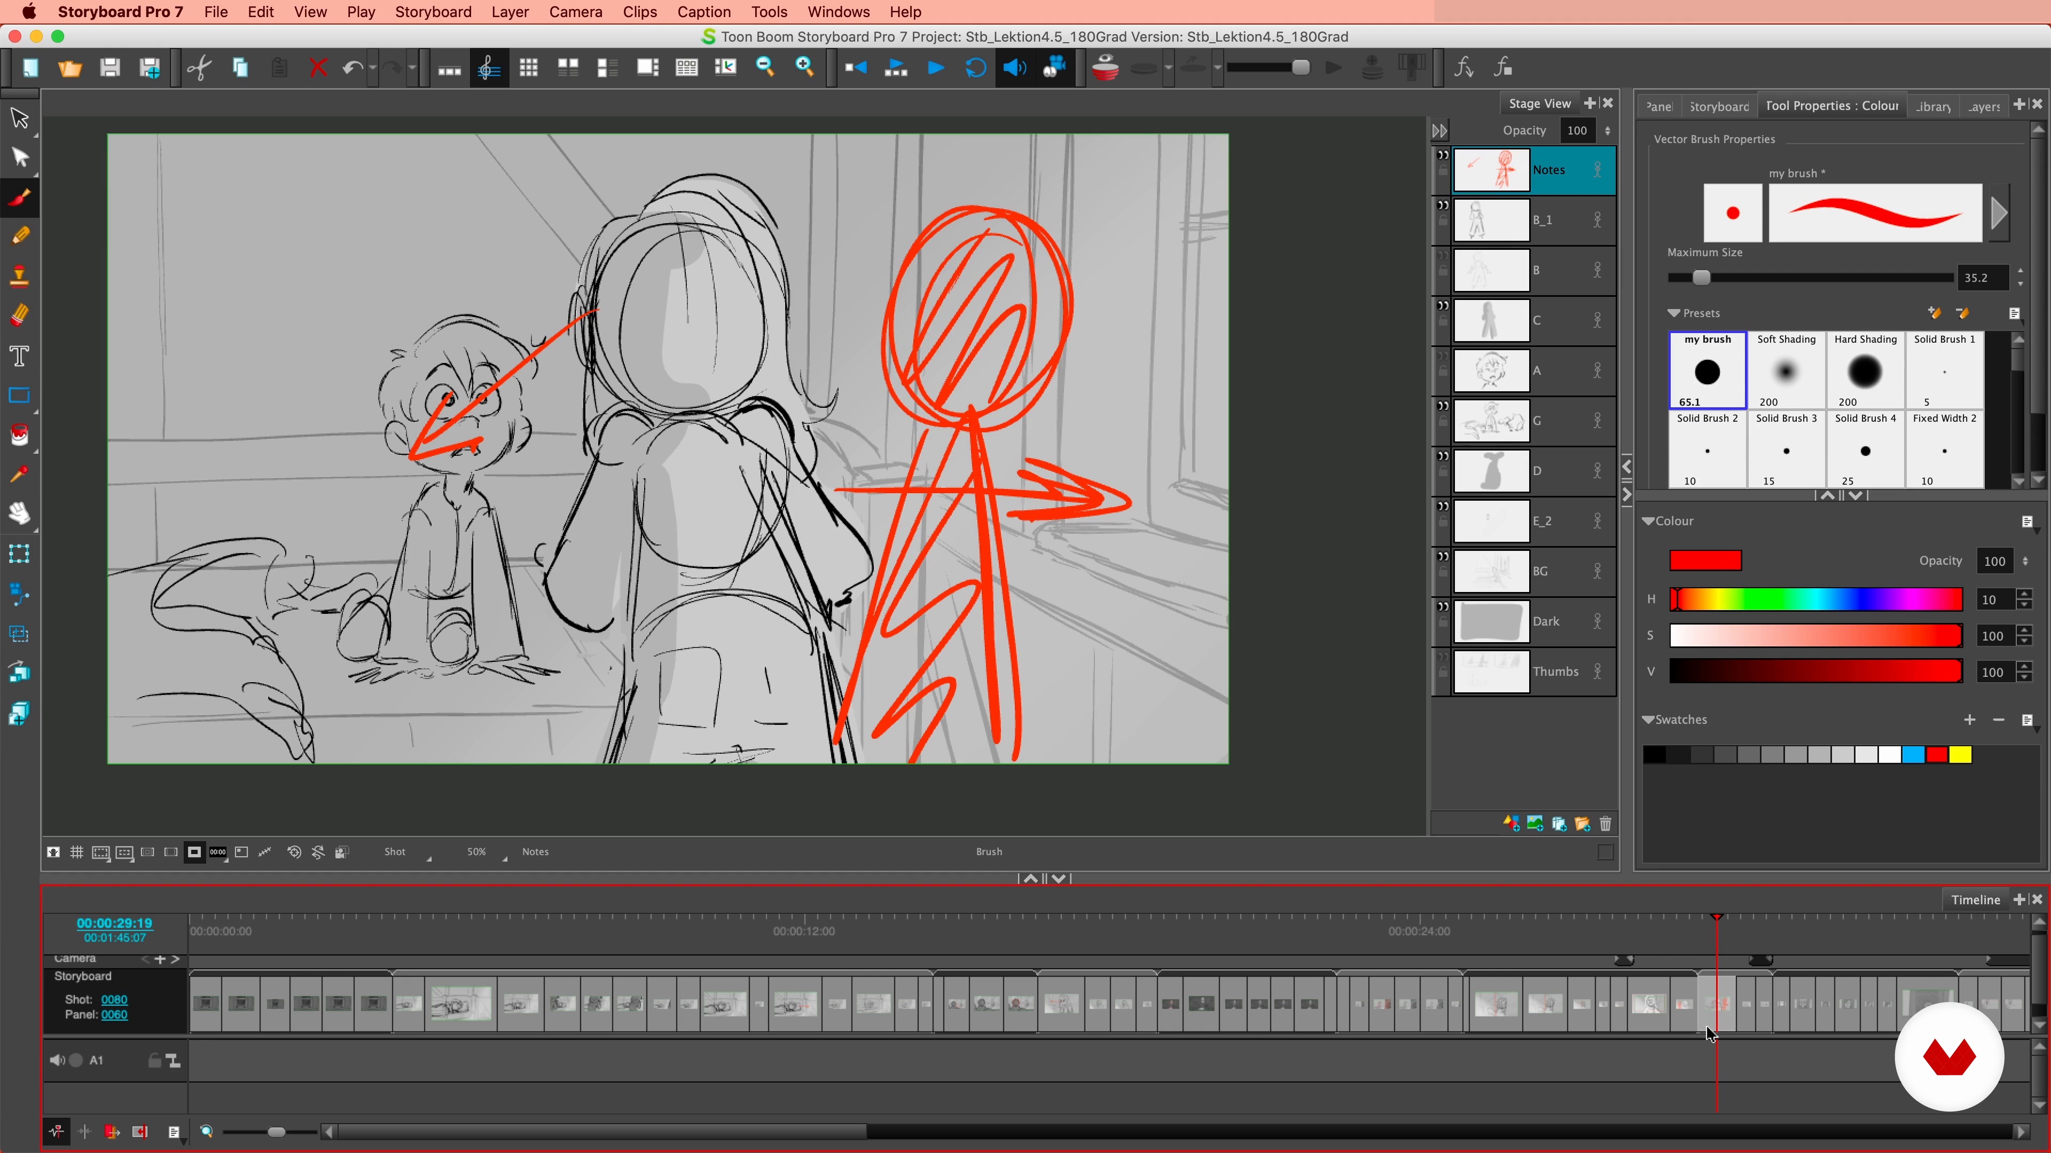Toggle the Notes layer lock
Image resolution: width=2051 pixels, height=1153 pixels.
click(1443, 171)
